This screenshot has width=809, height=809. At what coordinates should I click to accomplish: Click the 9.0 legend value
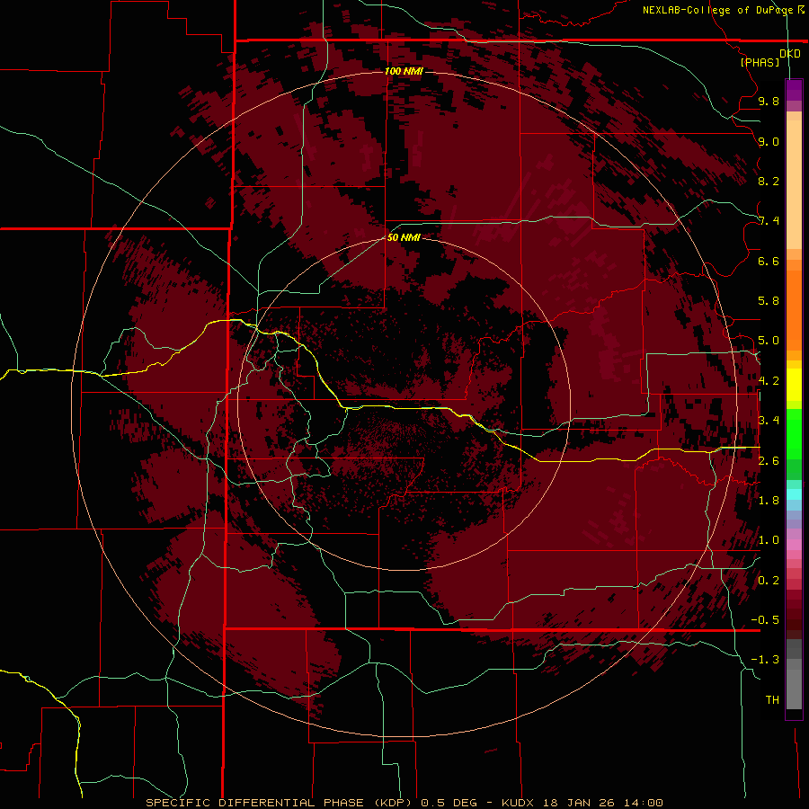pyautogui.click(x=769, y=141)
